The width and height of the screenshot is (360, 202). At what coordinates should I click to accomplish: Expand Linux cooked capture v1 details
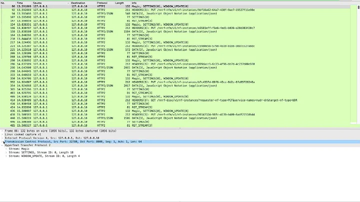(2, 134)
